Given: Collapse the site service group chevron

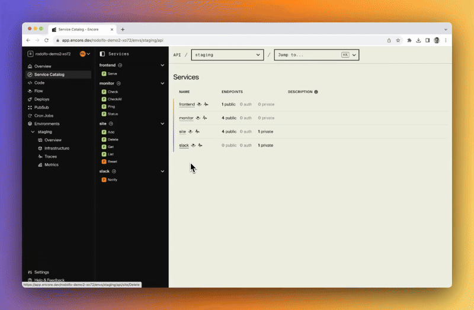Looking at the screenshot, I should click(x=162, y=124).
